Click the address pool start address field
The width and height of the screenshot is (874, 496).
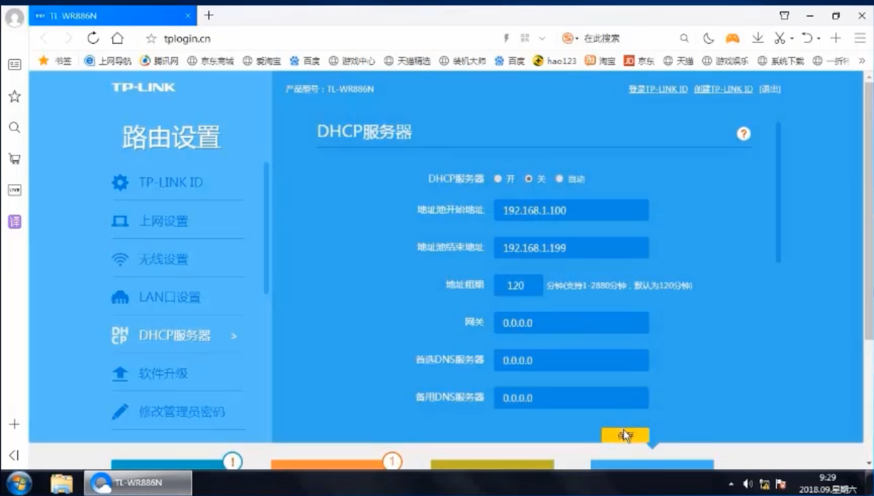[571, 210]
